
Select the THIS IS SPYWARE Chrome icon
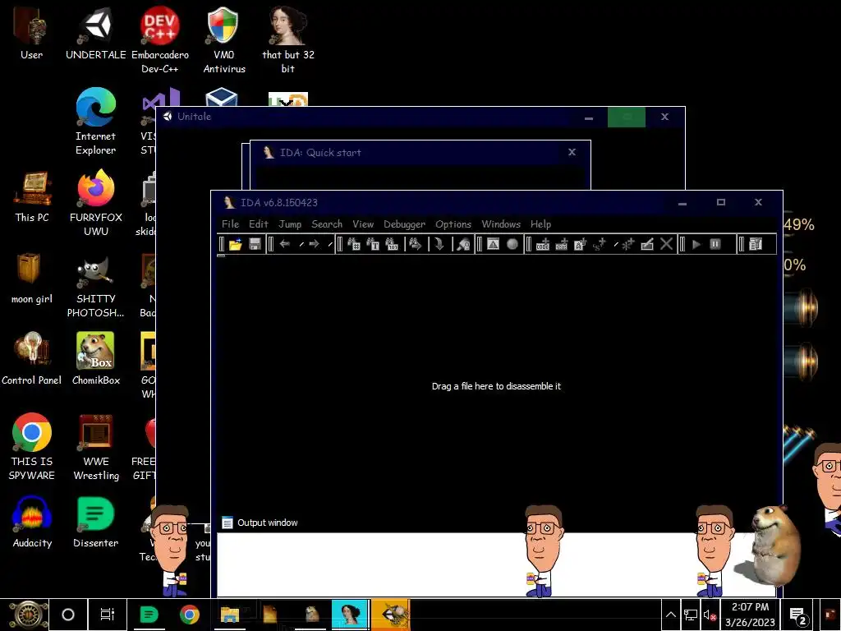coord(32,447)
